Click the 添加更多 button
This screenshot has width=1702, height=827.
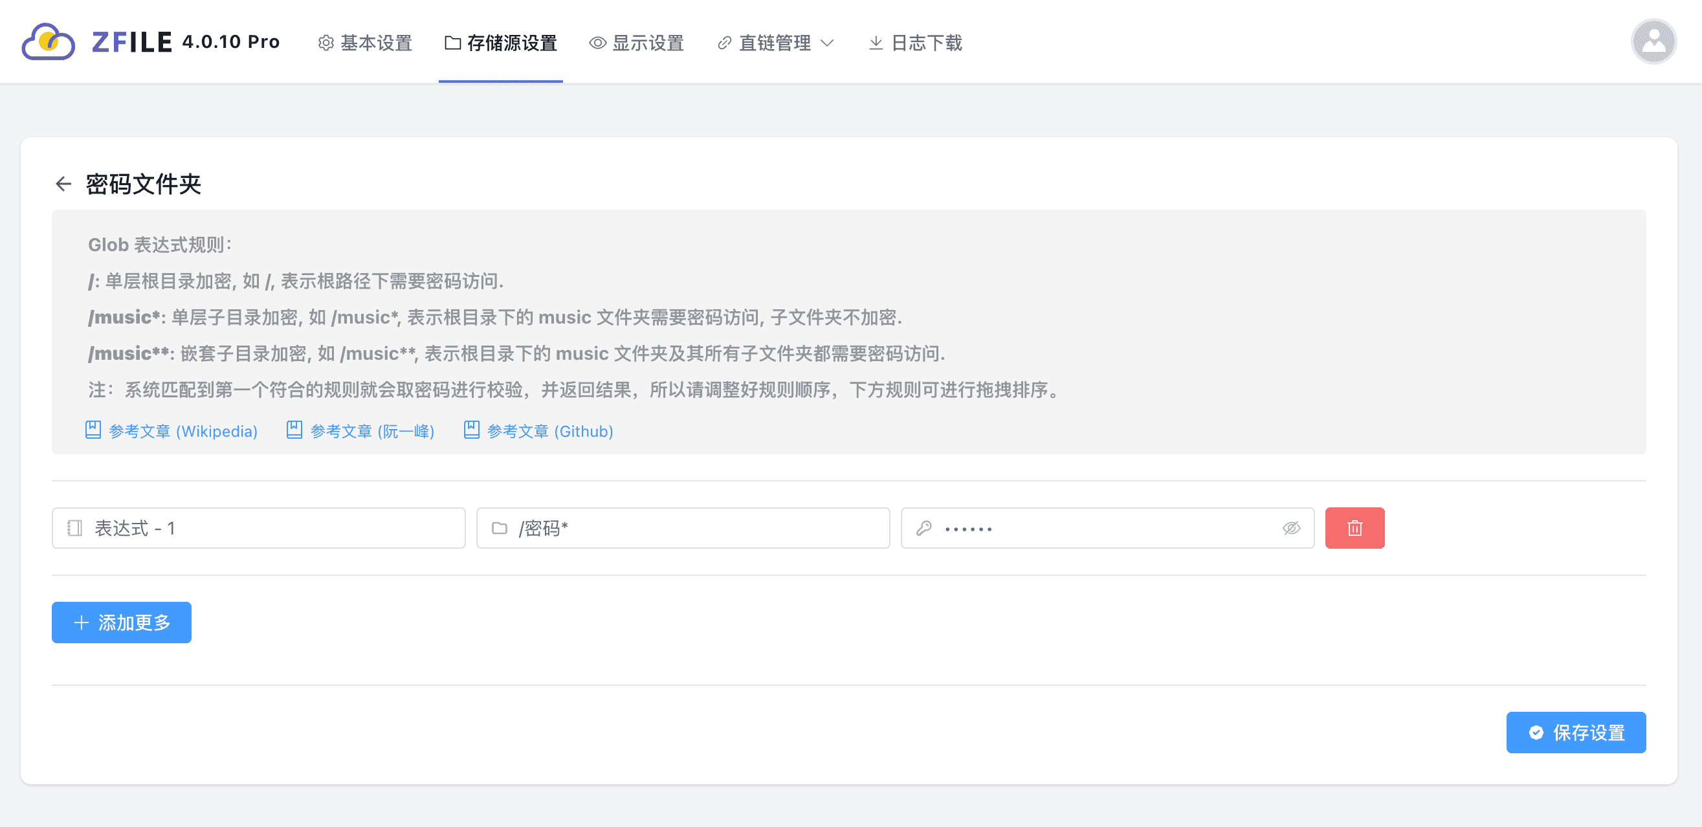point(122,623)
